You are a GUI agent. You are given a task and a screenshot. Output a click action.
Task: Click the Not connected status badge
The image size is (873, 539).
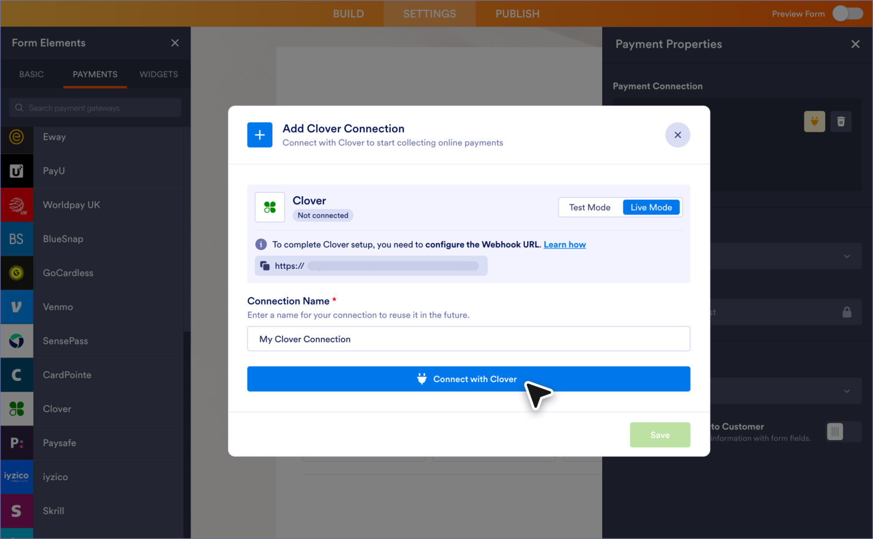point(323,216)
